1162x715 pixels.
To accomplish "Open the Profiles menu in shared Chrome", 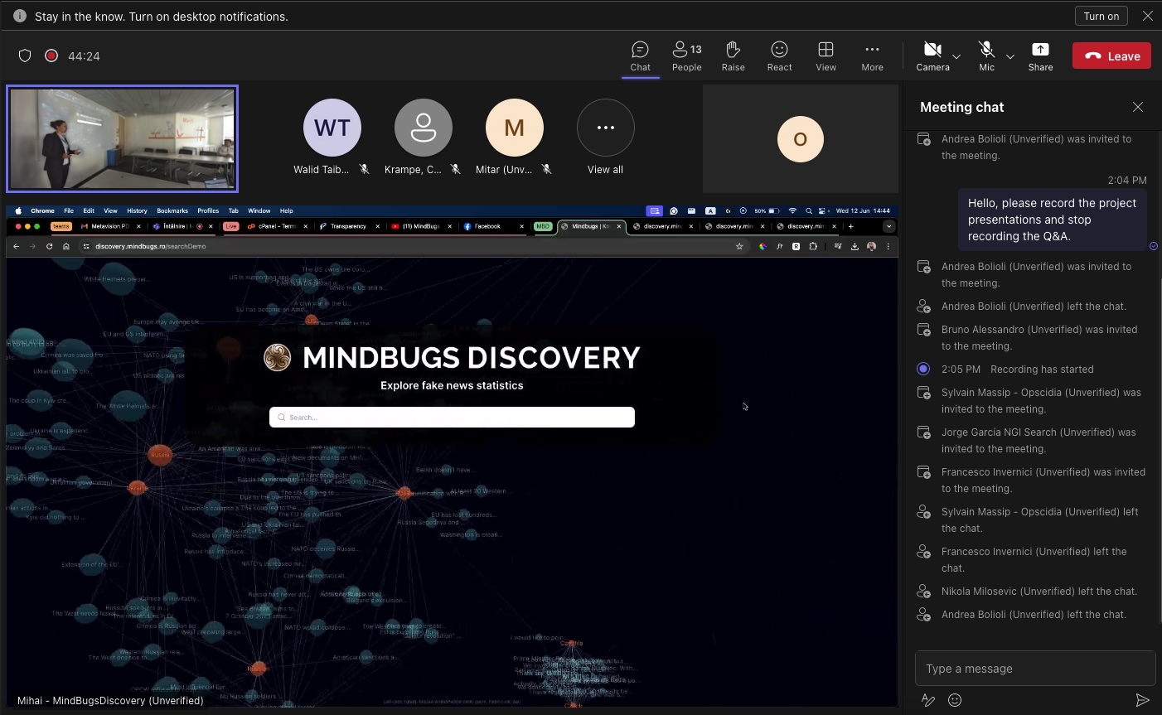I will point(208,210).
